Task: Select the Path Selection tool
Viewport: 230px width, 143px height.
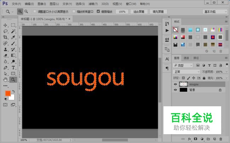Action: pyautogui.click(x=5, y=74)
